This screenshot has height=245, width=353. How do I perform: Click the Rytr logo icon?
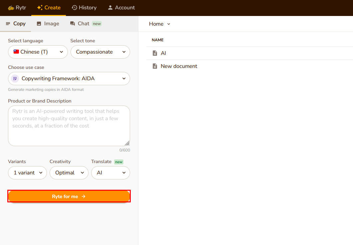(x=11, y=8)
